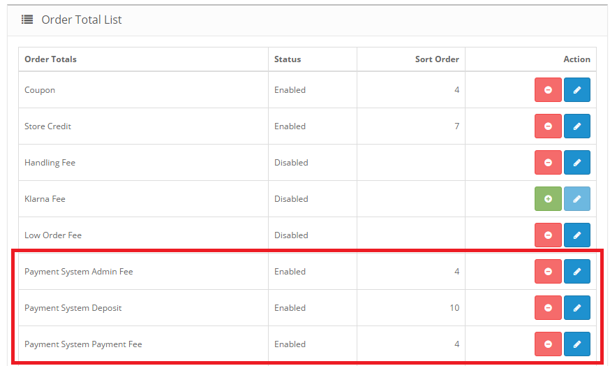Click the Sort Order column header
This screenshot has width=610, height=366.
tap(437, 59)
